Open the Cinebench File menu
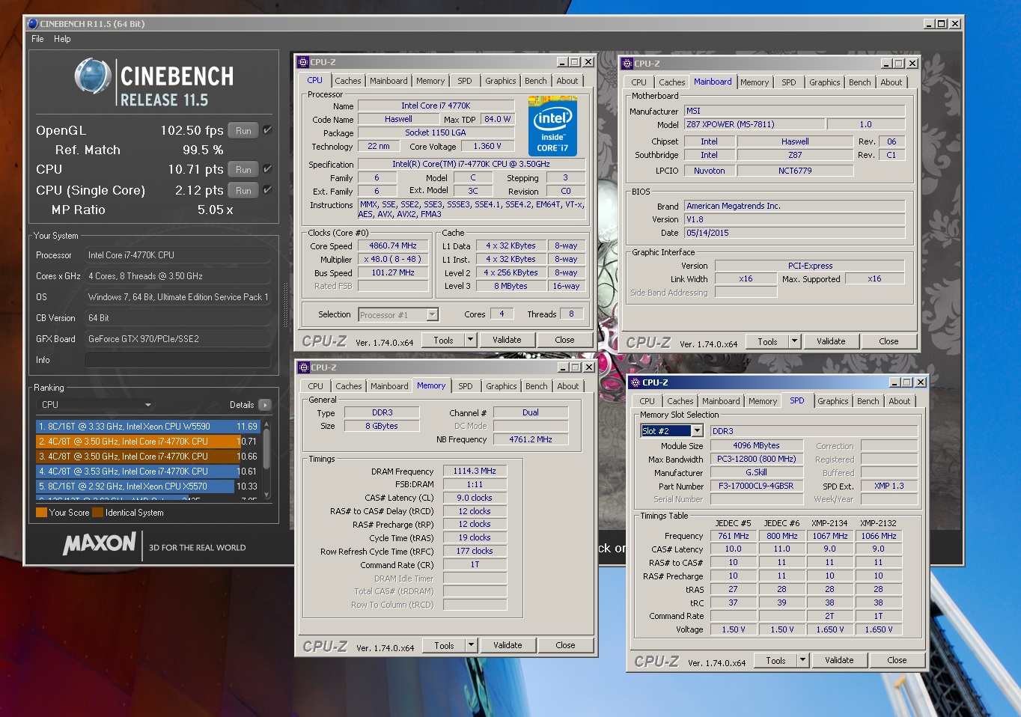 pyautogui.click(x=37, y=39)
